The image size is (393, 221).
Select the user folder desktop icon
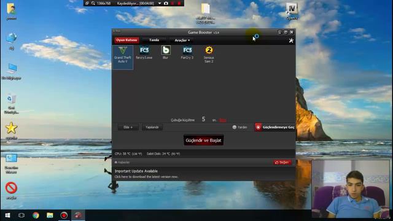[11, 11]
